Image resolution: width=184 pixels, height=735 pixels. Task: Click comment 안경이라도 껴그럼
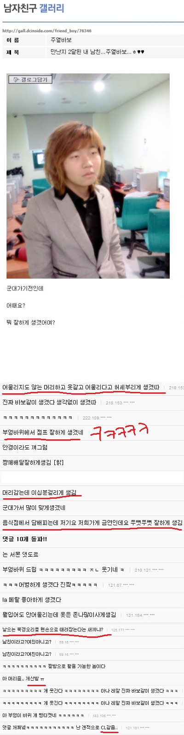[x=25, y=448]
